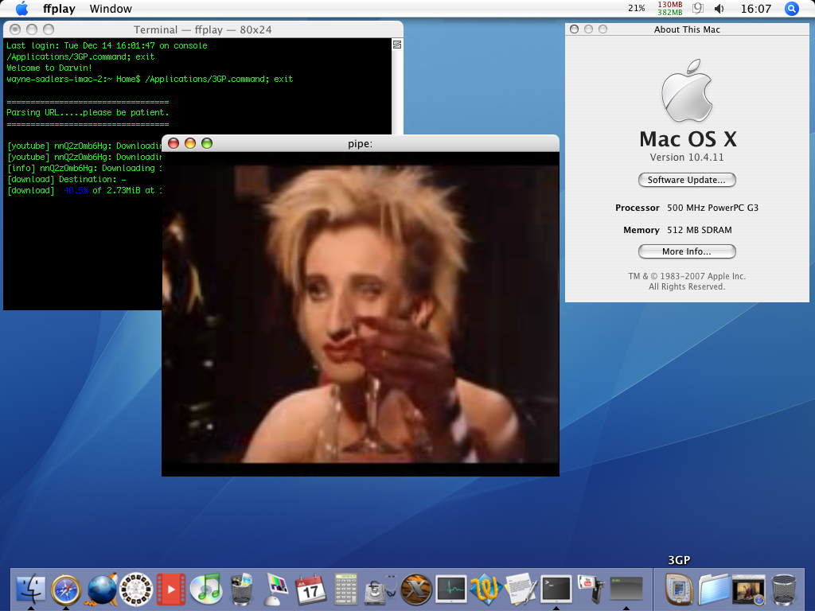Click the 'Parsing URL.....please be patient.' line
Viewport: 815px width, 611px height.
tap(88, 112)
